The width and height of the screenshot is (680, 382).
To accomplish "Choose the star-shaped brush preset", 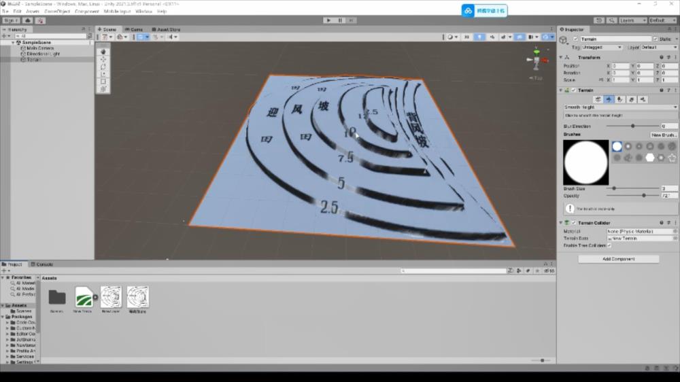I will coord(672,158).
